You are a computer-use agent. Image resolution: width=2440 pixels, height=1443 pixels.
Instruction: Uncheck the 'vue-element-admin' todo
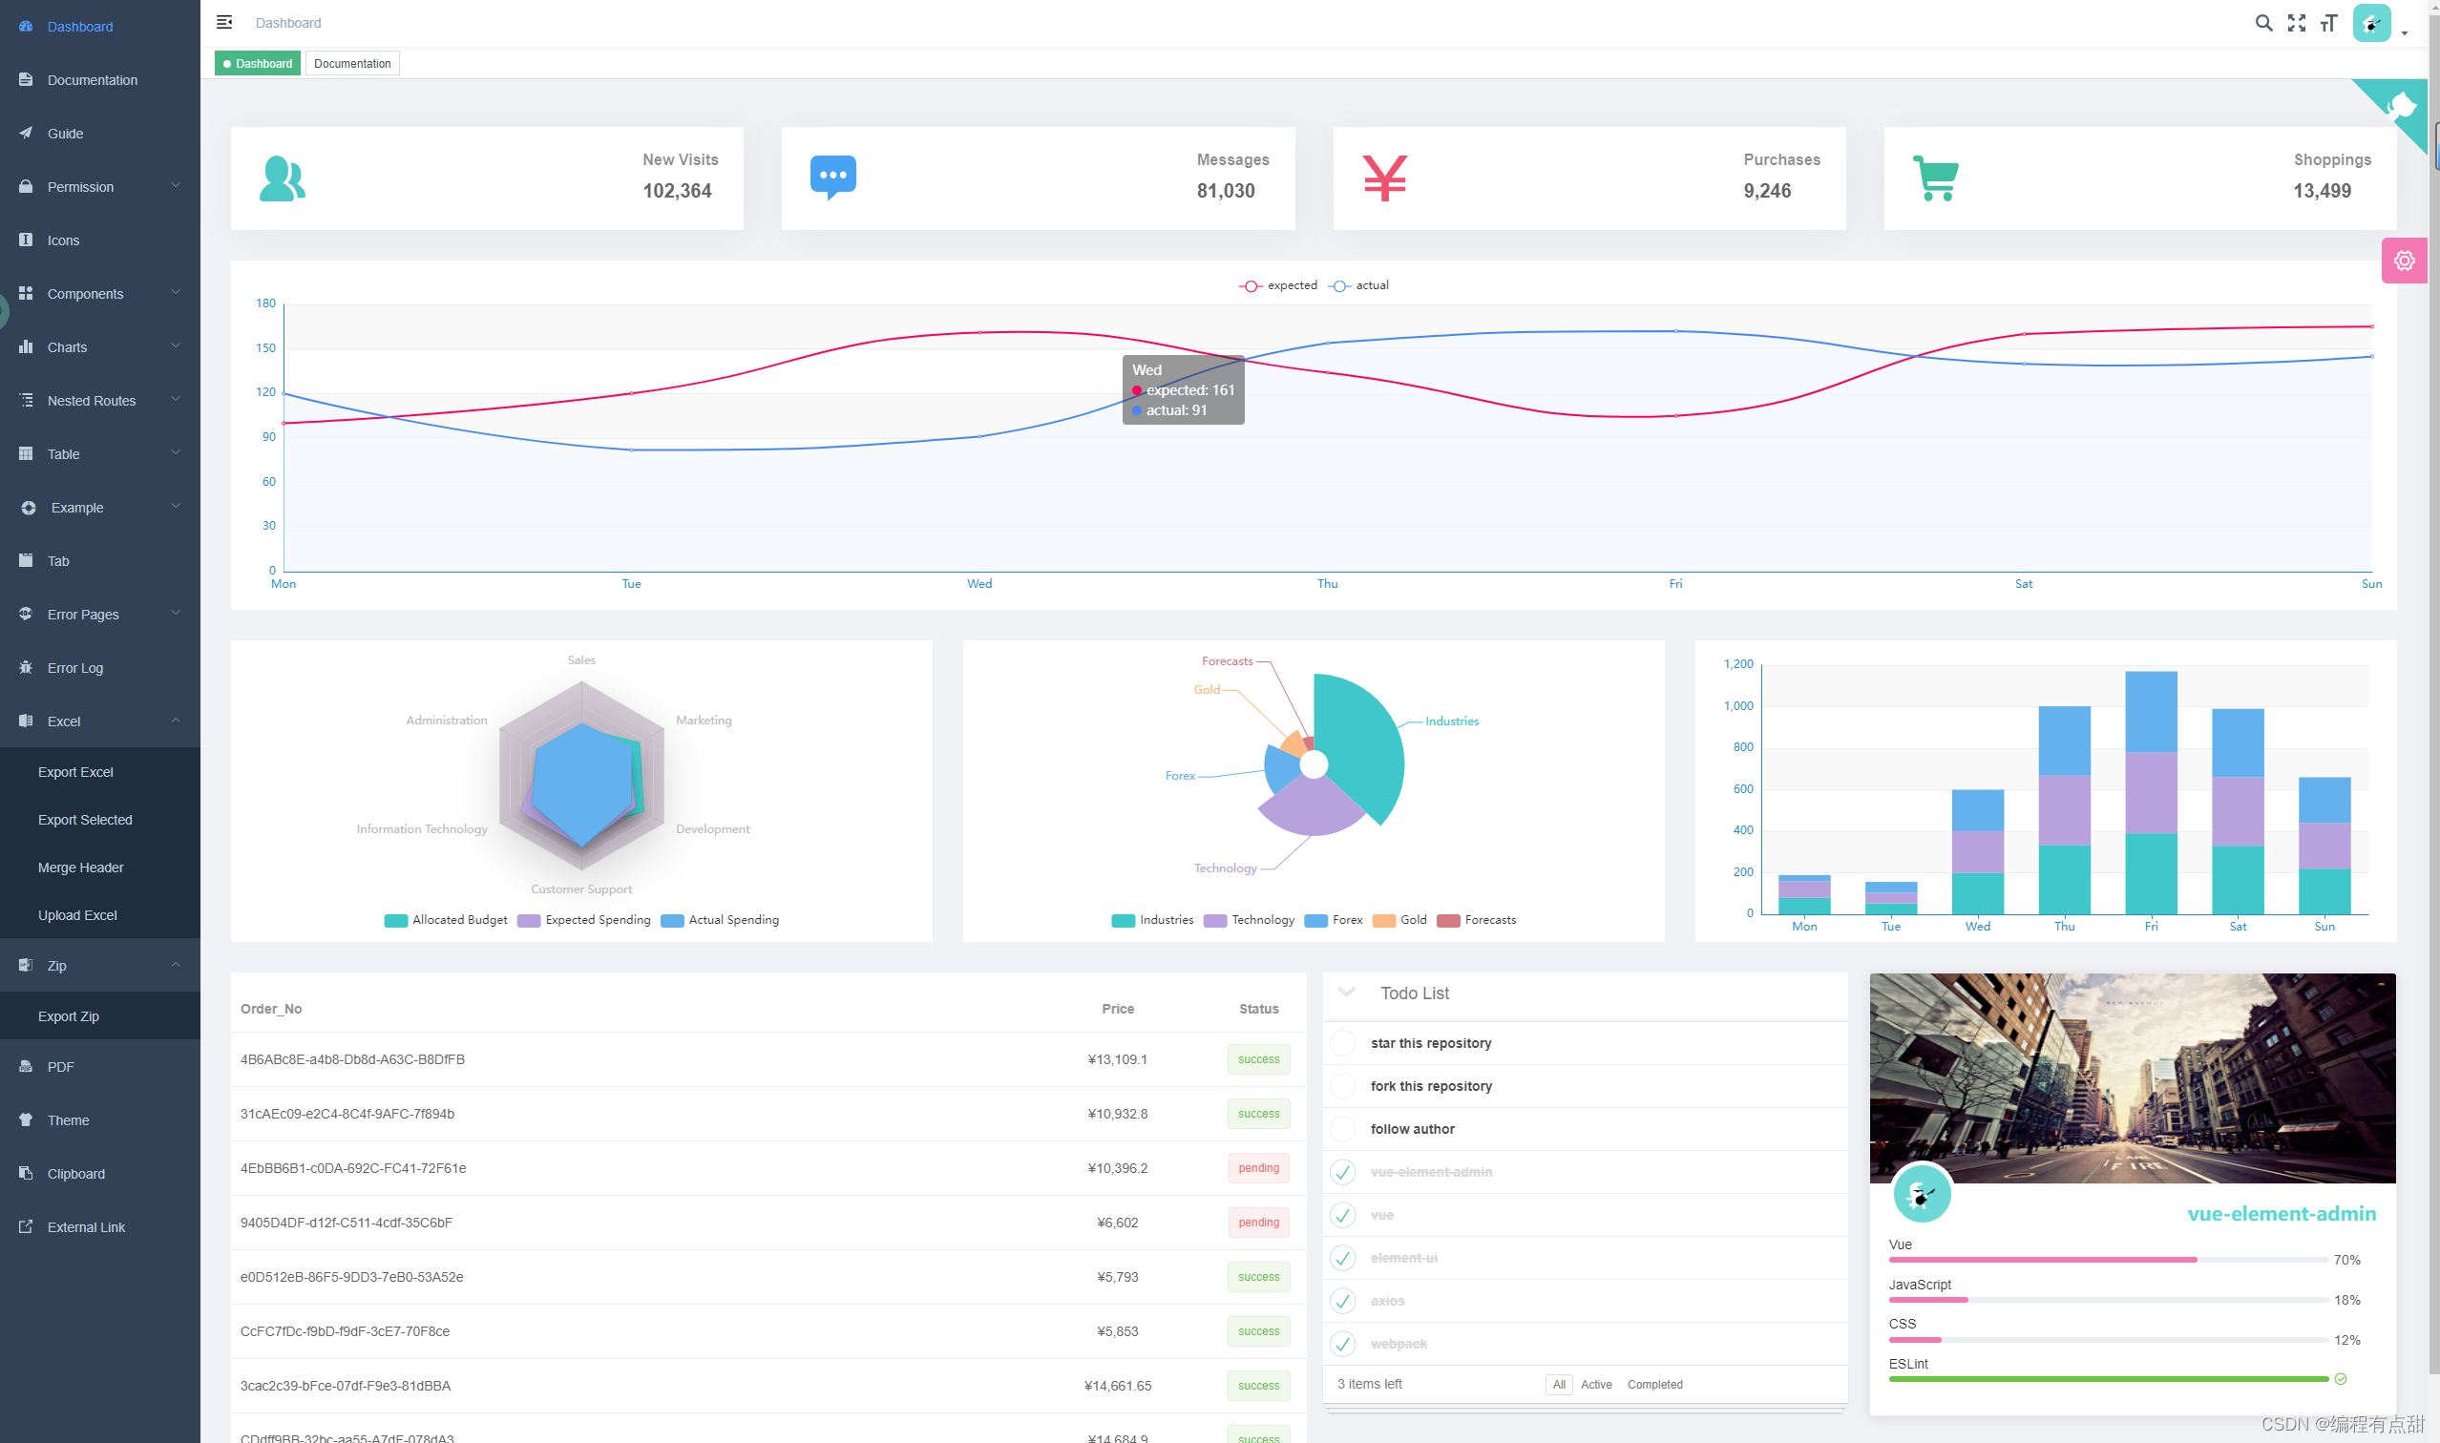click(1342, 1172)
